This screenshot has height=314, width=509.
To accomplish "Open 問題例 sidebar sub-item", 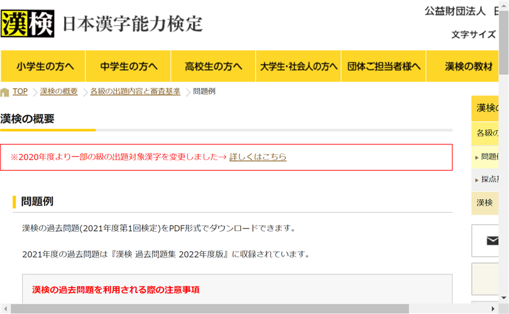I will tap(485, 157).
